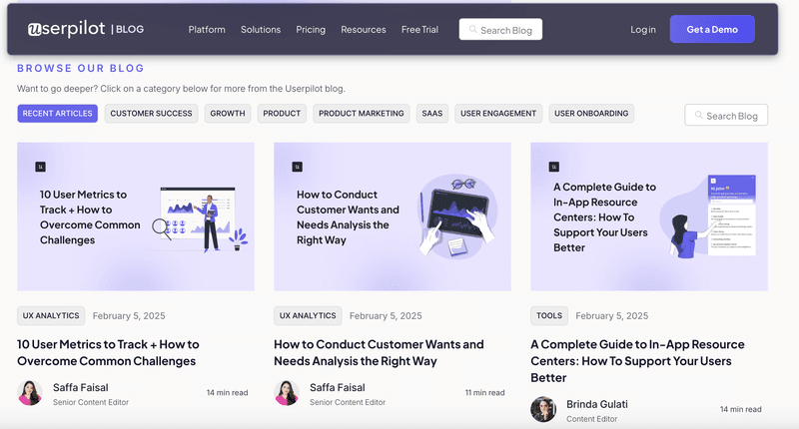This screenshot has height=429, width=799.
Task: Click the magnifier icon in lower blog search
Action: pyautogui.click(x=697, y=116)
